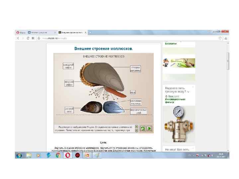The image size is (239, 179).
Task: Open the picture viewer taskbar icon
Action: click(x=87, y=155)
